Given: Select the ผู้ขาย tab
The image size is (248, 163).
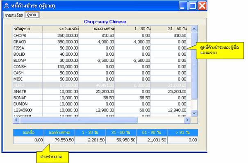Looking at the screenshot, I should pos(32,15).
